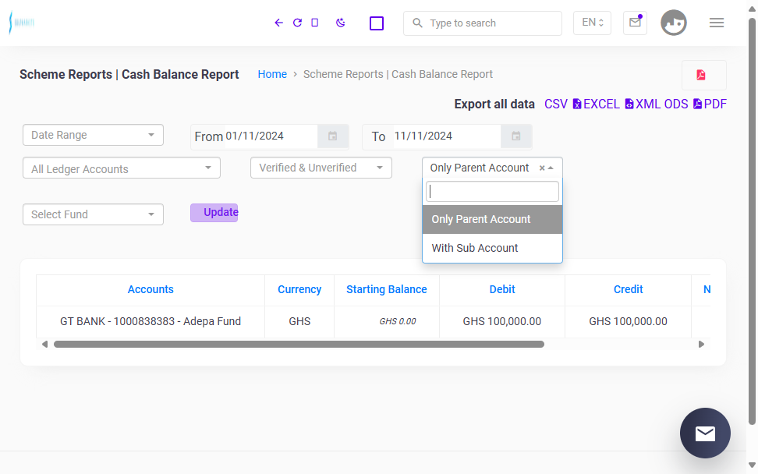Image resolution: width=758 pixels, height=474 pixels.
Task: Open the hamburger menu
Action: pyautogui.click(x=717, y=23)
